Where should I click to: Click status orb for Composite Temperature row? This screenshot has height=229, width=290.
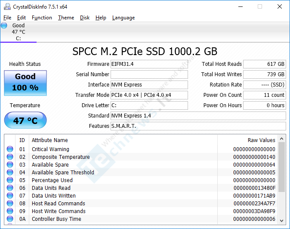click(x=10, y=157)
